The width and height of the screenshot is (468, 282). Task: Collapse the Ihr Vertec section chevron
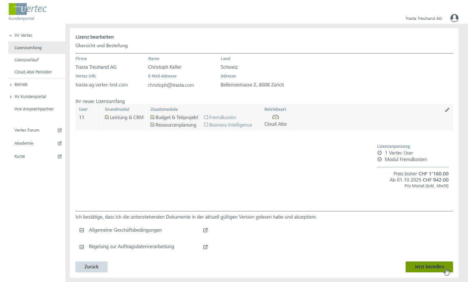click(11, 35)
